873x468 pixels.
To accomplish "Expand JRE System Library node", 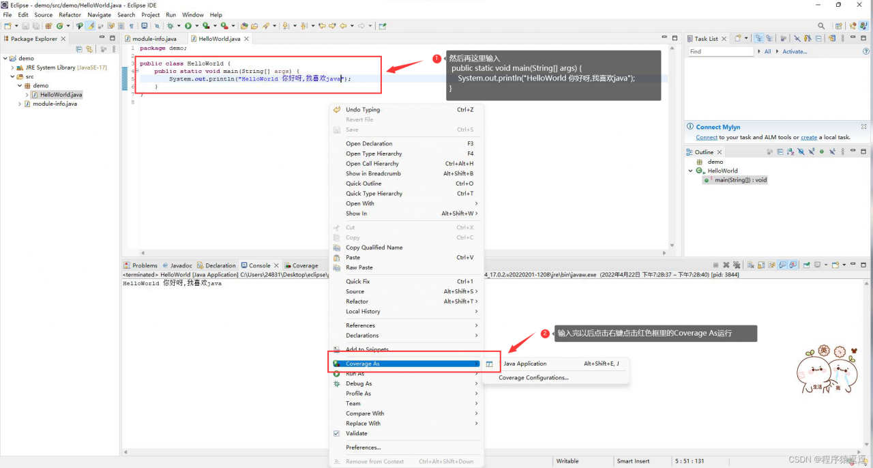I will click(12, 68).
